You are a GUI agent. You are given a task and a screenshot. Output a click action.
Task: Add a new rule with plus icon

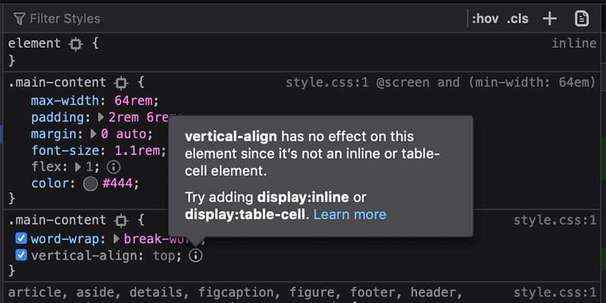click(550, 18)
